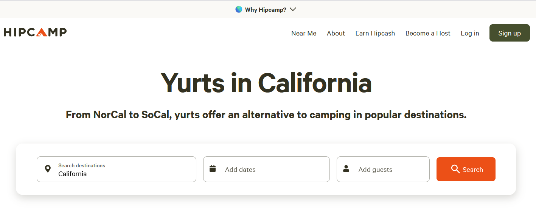Click the globe icon beside Why Hipcamp
This screenshot has height=210, width=536.
pyautogui.click(x=239, y=9)
